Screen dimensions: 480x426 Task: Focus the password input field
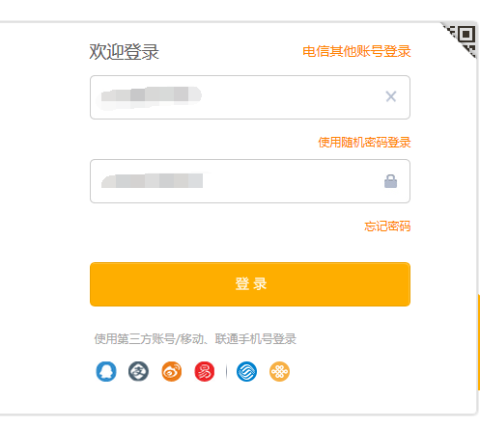pyautogui.click(x=250, y=181)
